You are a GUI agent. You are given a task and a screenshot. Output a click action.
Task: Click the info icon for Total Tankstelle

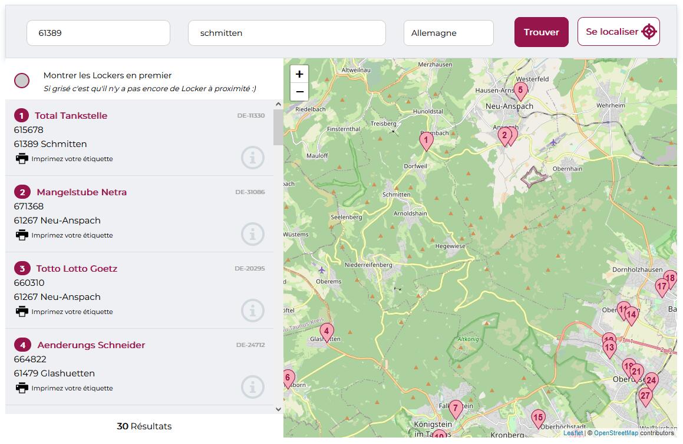click(x=253, y=158)
